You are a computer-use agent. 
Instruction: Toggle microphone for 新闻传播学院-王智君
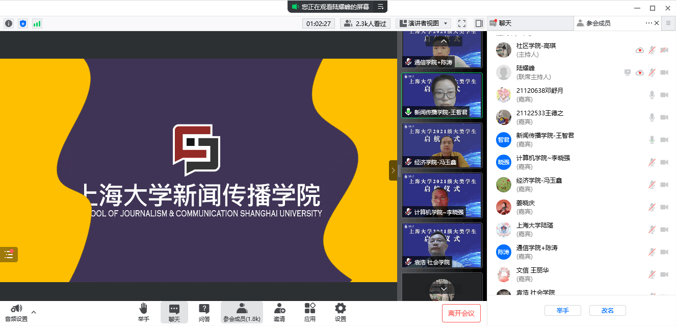point(652,140)
